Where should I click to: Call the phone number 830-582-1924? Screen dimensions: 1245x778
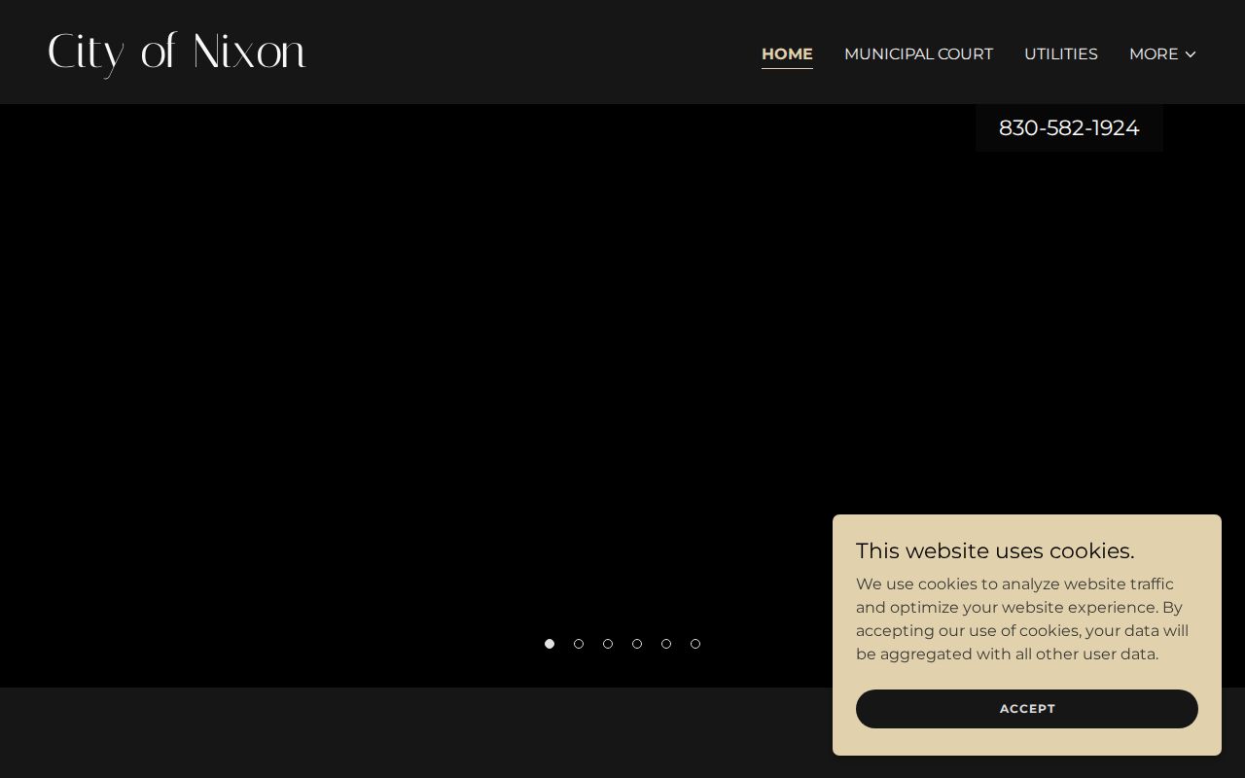[x=1069, y=128]
